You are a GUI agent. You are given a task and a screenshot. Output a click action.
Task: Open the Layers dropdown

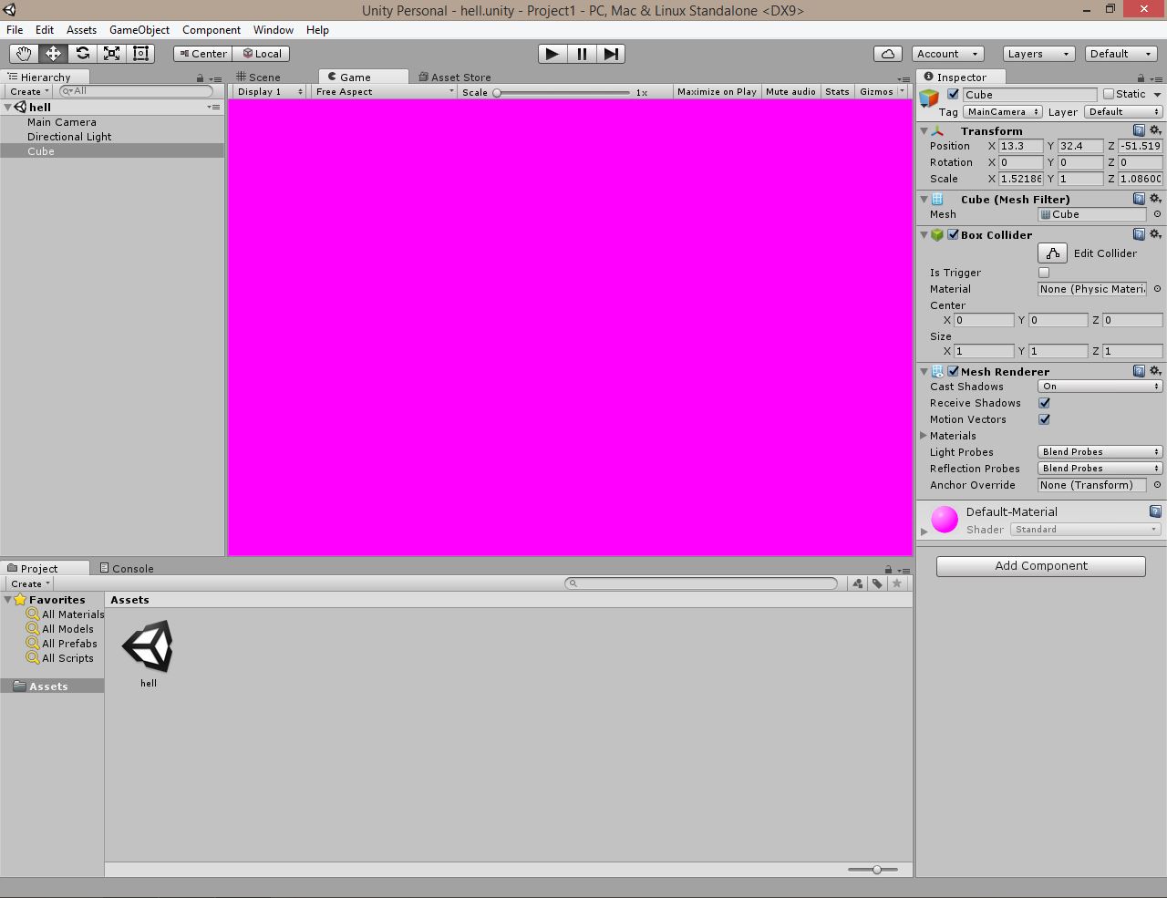pos(1038,54)
